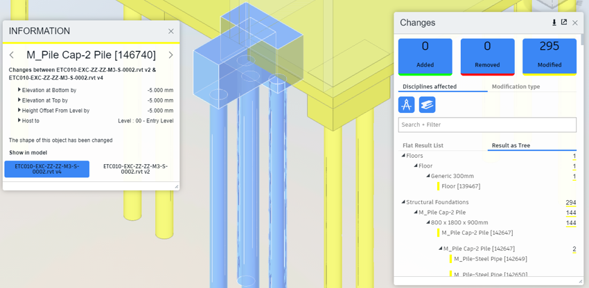Grab INFORMATION panel resize handle corner
Image resolution: width=589 pixels, height=288 pixels.
click(177, 187)
